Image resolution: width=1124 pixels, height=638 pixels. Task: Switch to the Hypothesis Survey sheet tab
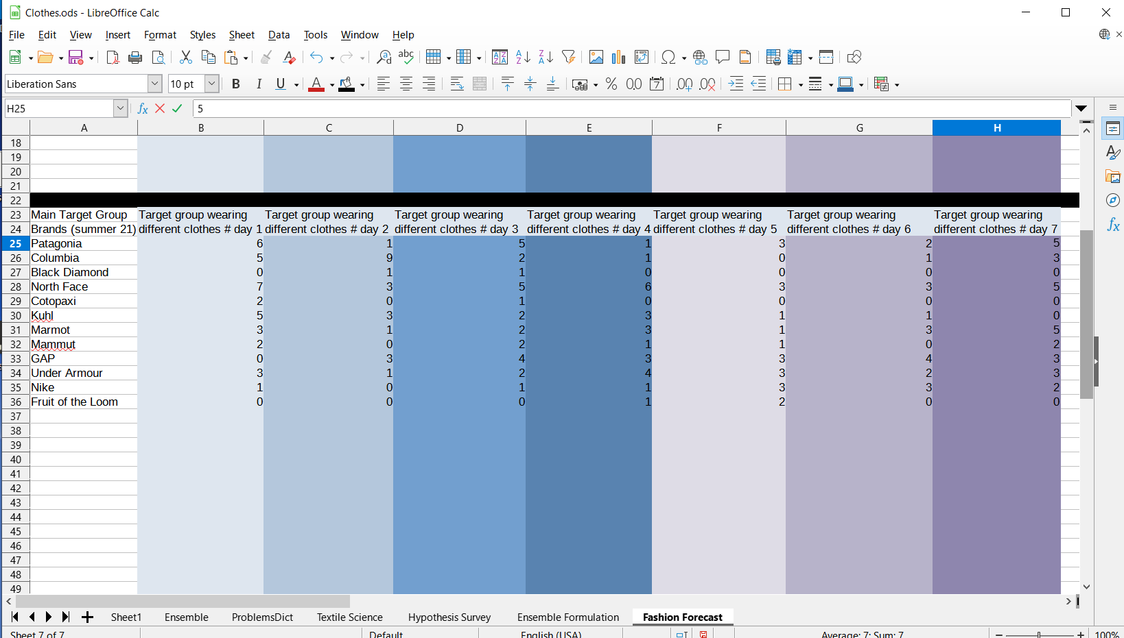(x=449, y=617)
